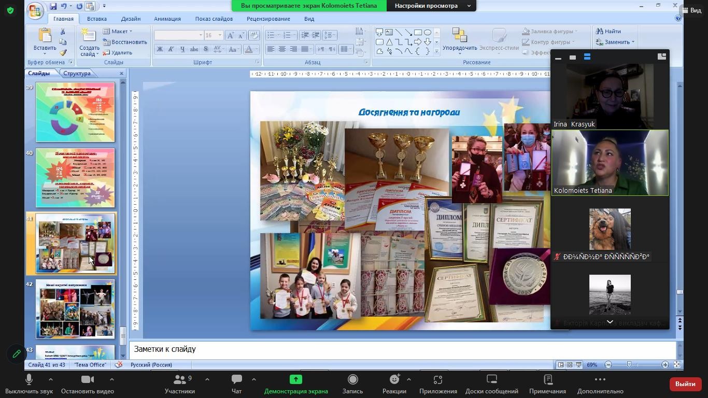Image resolution: width=708 pixels, height=398 pixels.
Task: Switch to the Анимация ribbon tab
Action: 167,19
